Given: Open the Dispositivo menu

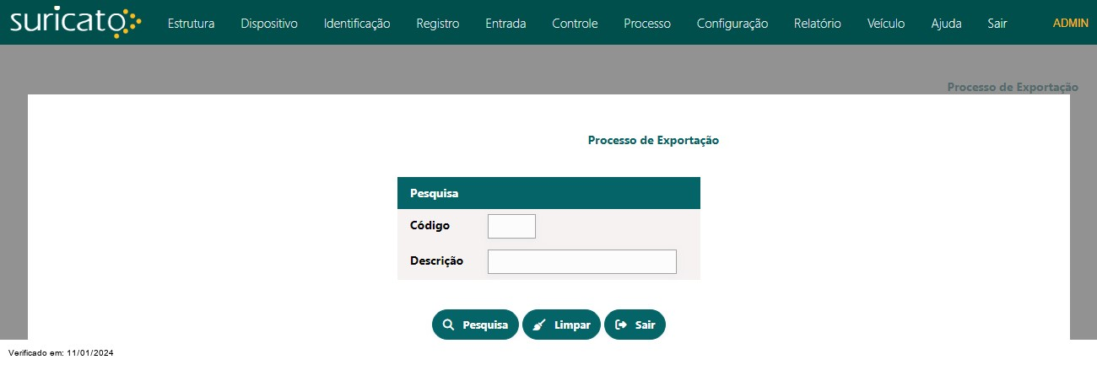Looking at the screenshot, I should point(269,24).
